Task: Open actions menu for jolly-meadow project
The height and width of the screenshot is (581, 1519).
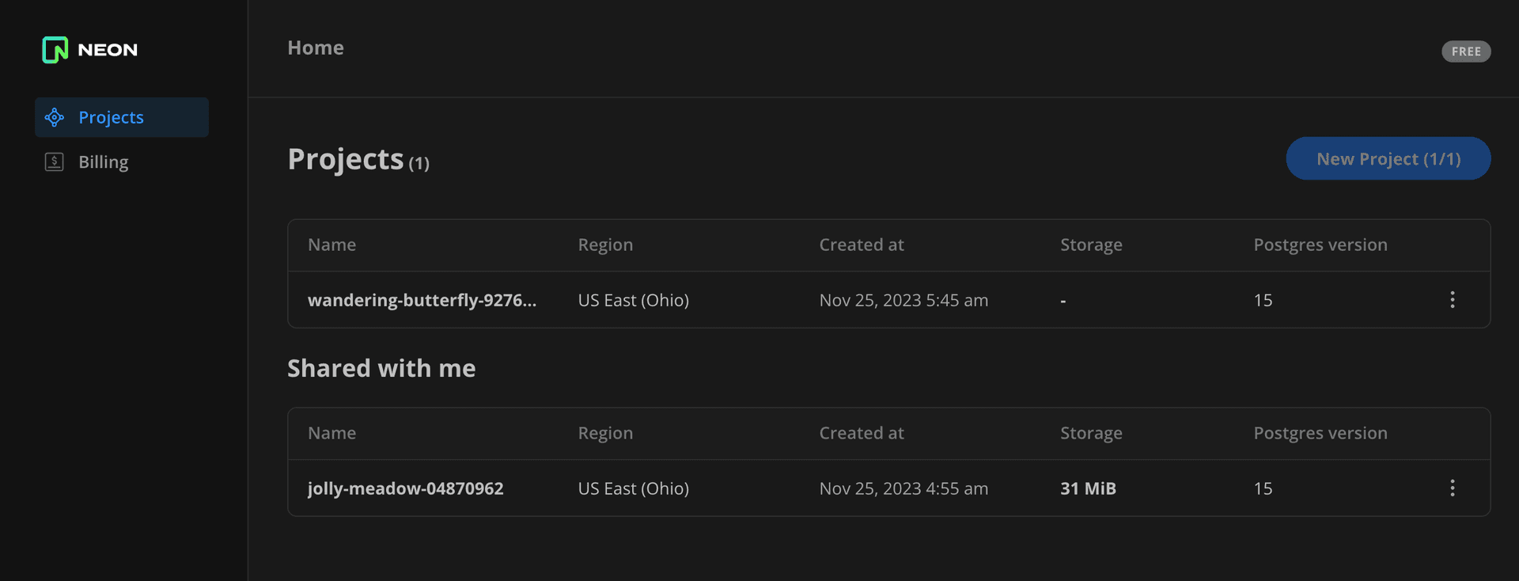Action: [1452, 488]
